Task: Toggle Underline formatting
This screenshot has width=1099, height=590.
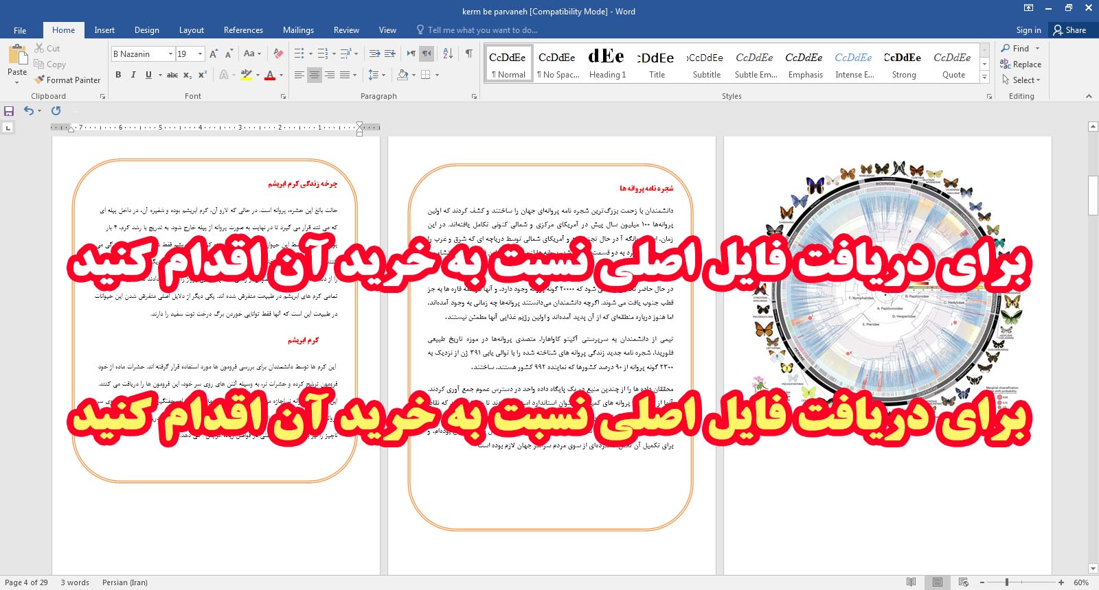Action: coord(148,75)
